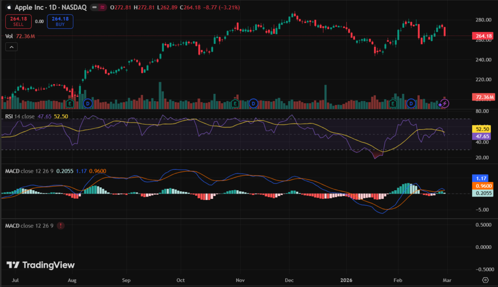
Task: Click the yellow 52.50 RSI value label
Action: 482,129
